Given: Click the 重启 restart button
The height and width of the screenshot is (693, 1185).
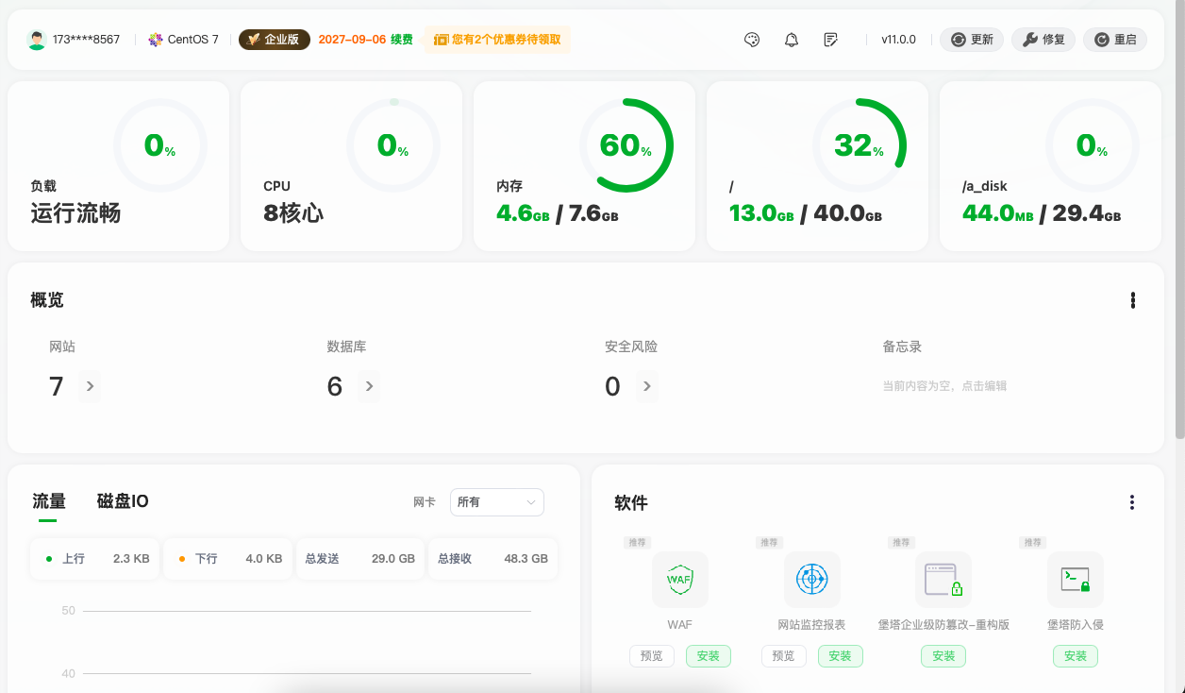Looking at the screenshot, I should coord(1115,40).
